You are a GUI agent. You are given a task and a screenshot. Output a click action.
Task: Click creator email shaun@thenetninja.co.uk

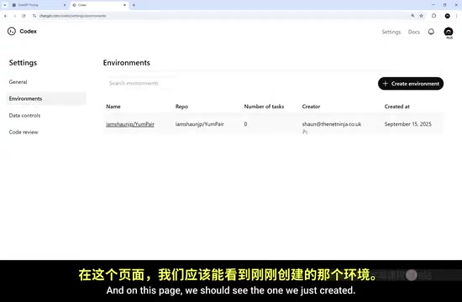pos(332,124)
